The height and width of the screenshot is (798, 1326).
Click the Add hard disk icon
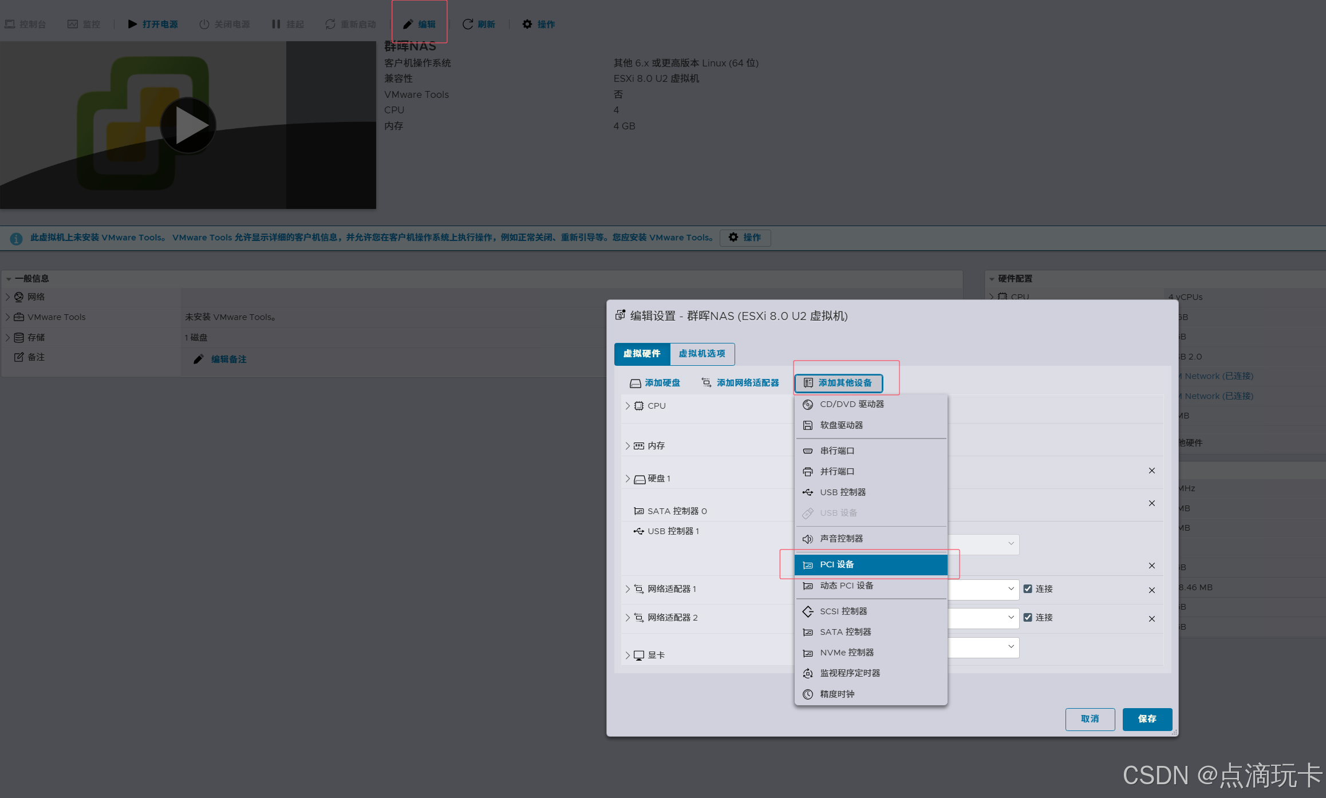coord(635,383)
